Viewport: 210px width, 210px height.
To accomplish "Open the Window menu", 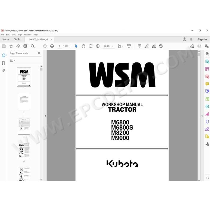I will (28, 35).
